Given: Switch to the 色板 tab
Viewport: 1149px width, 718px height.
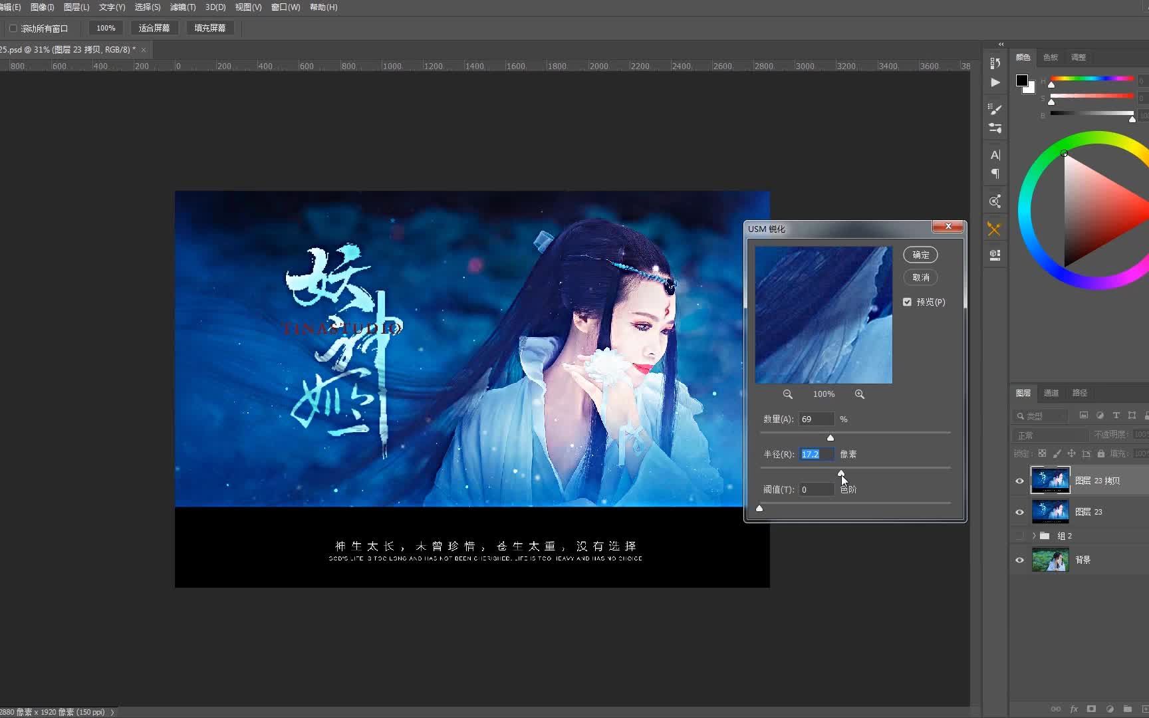Looking at the screenshot, I should coord(1051,57).
